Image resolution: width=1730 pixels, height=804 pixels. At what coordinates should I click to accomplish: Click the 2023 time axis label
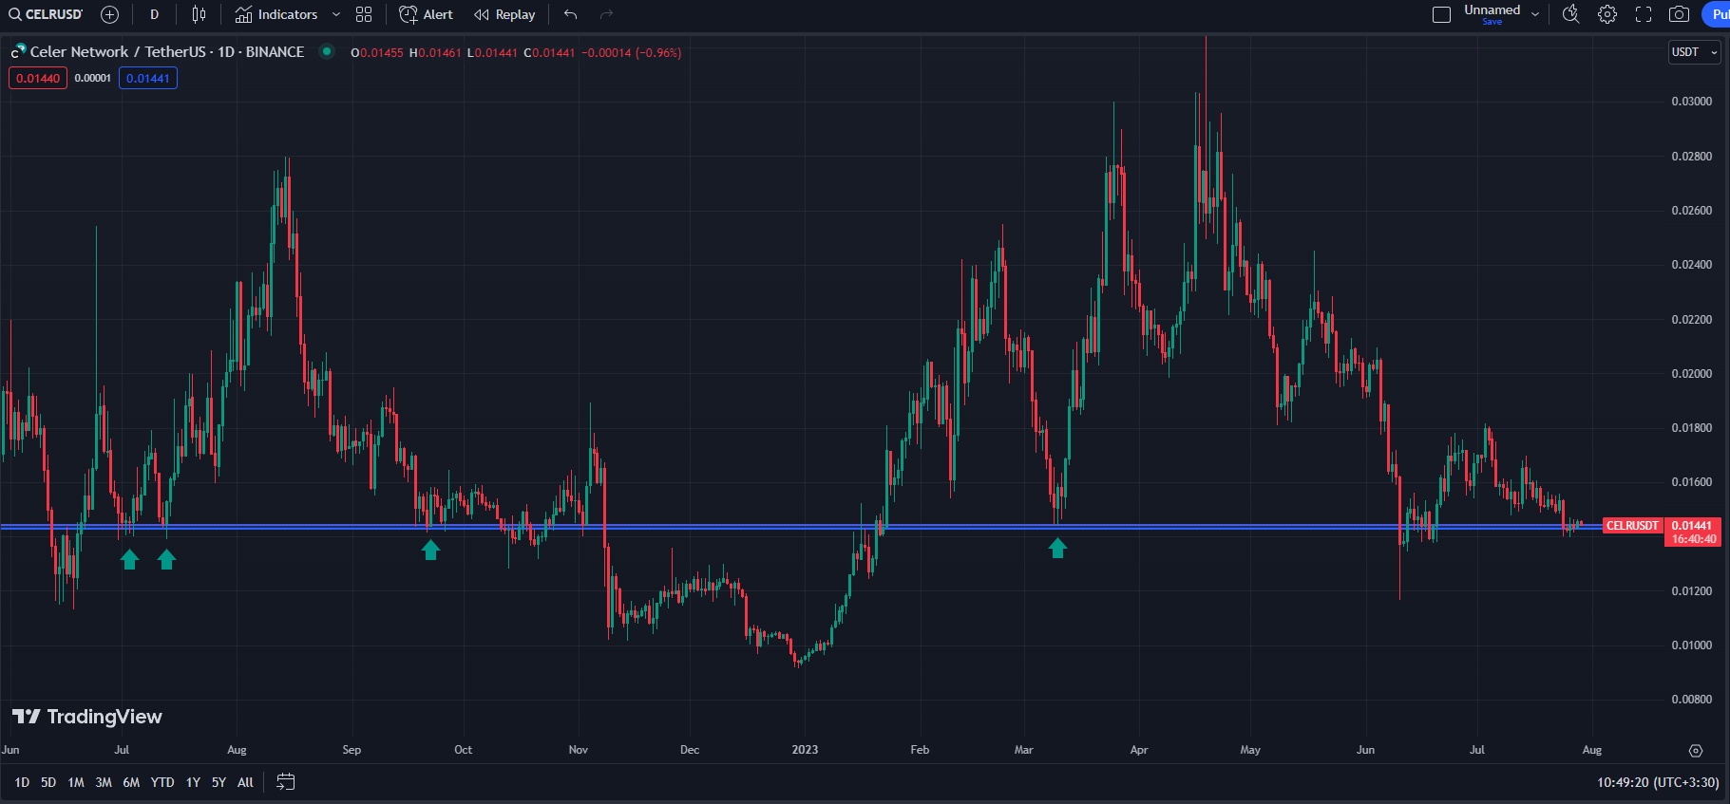tap(805, 750)
